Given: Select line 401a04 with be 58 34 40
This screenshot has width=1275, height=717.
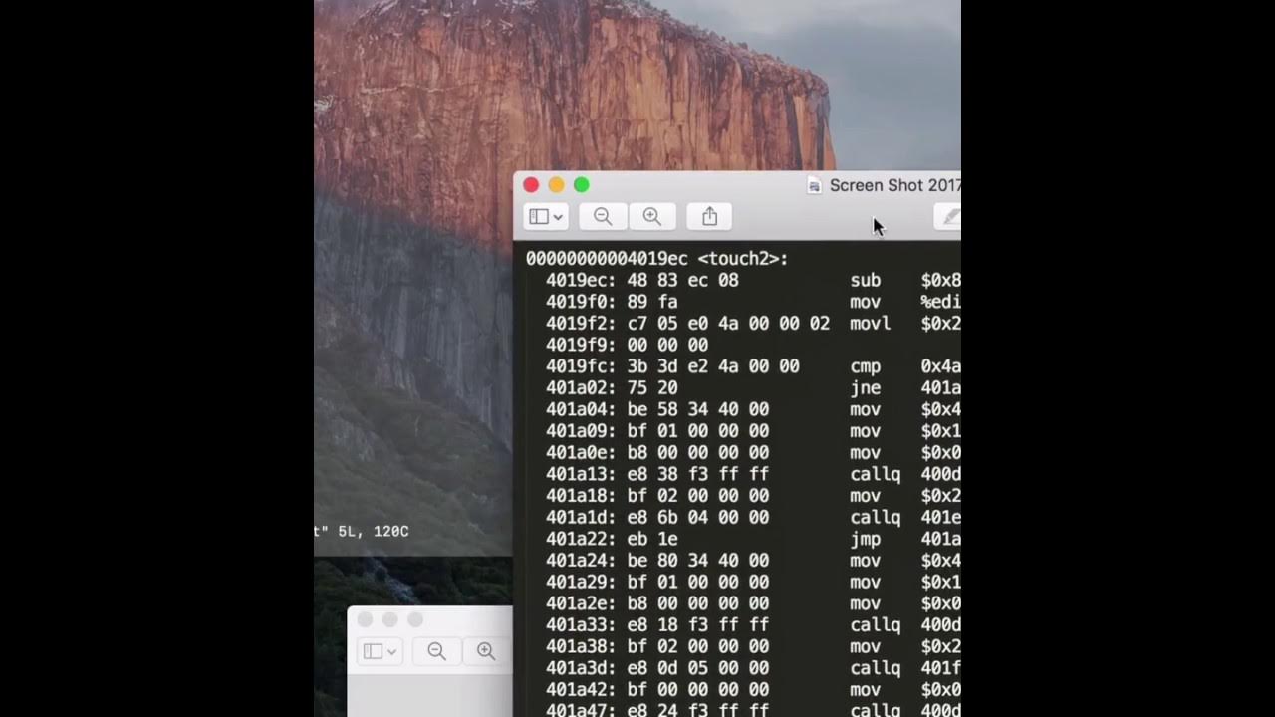Looking at the screenshot, I should tap(753, 409).
